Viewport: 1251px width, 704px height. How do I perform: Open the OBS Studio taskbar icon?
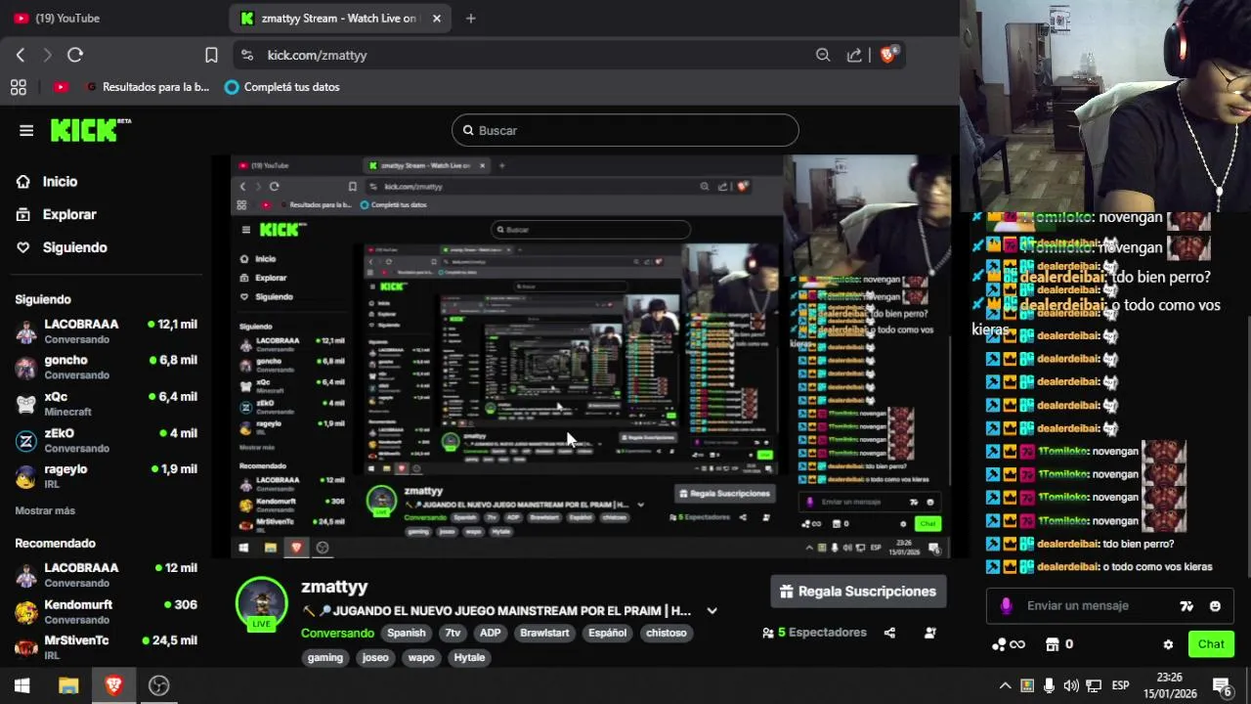pos(158,685)
